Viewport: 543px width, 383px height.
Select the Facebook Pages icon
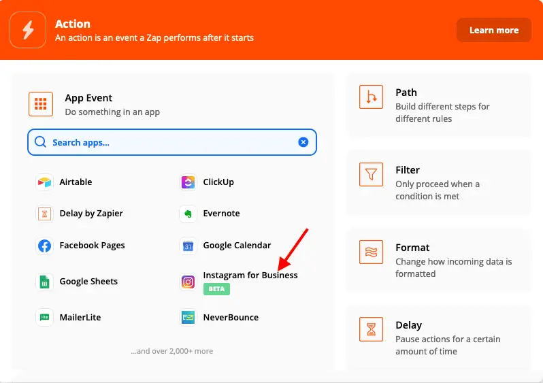[44, 246]
